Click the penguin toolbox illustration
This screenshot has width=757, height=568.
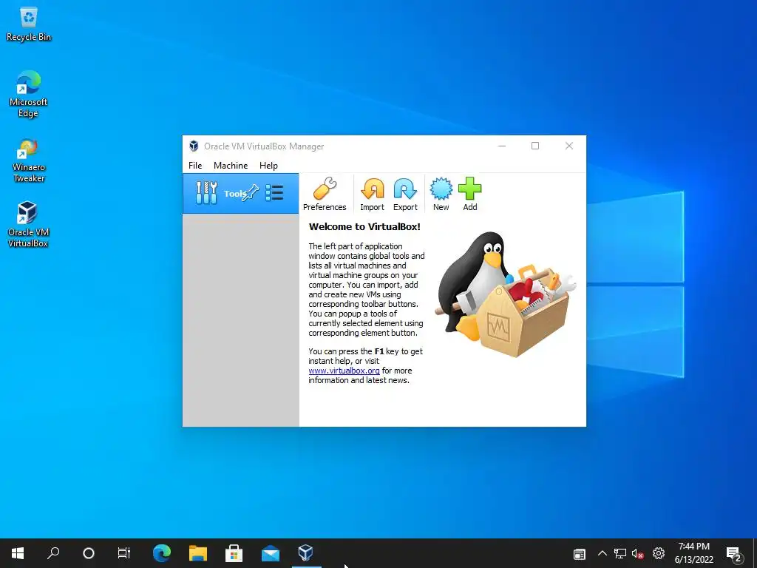click(x=505, y=294)
